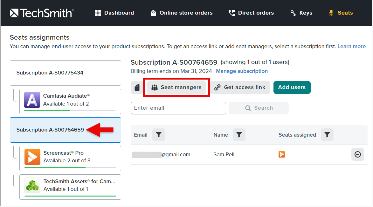Open the Email column filter
The width and height of the screenshot is (373, 207).
coord(158,135)
